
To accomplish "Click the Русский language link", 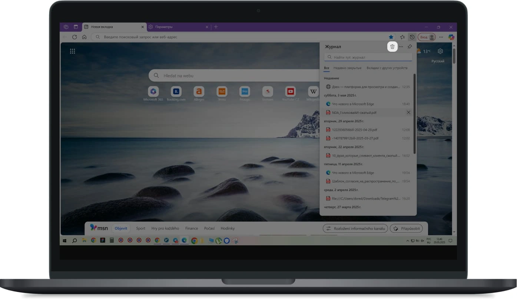I will (438, 61).
